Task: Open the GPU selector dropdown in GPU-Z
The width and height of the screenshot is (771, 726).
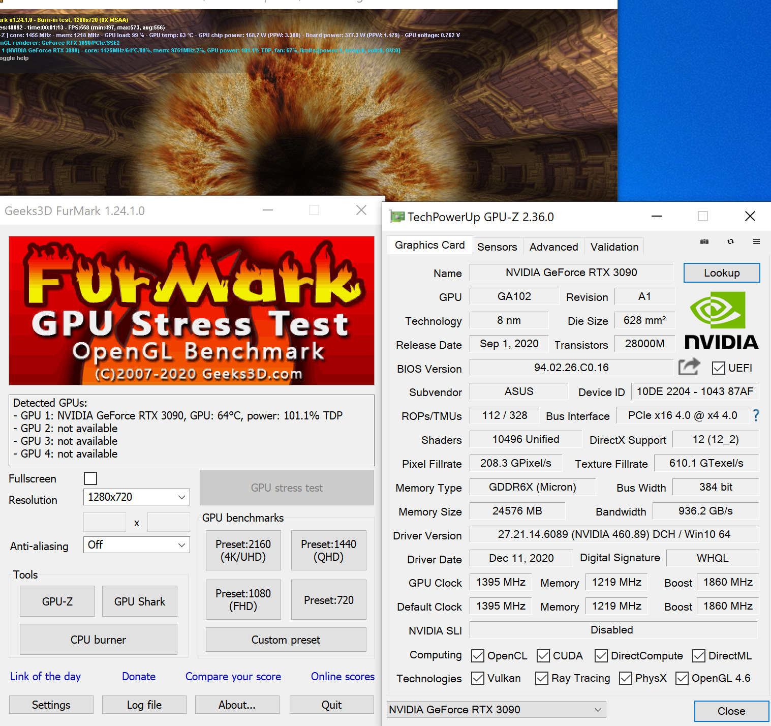Action: click(496, 709)
